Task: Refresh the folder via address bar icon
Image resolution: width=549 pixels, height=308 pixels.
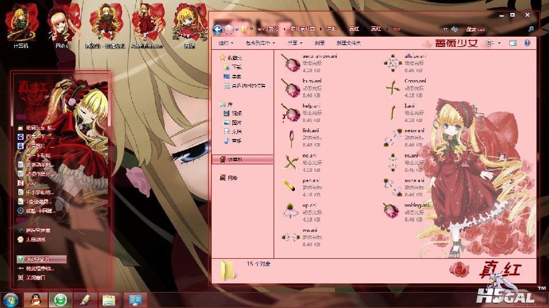Action: point(455,29)
